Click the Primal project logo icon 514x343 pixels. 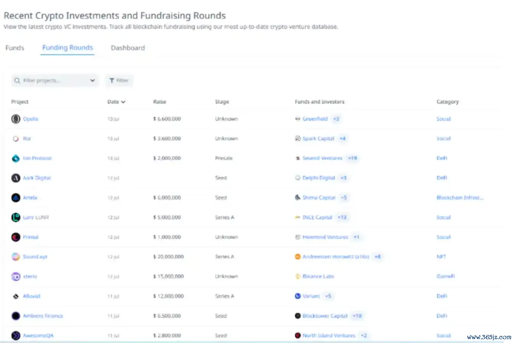tap(16, 237)
